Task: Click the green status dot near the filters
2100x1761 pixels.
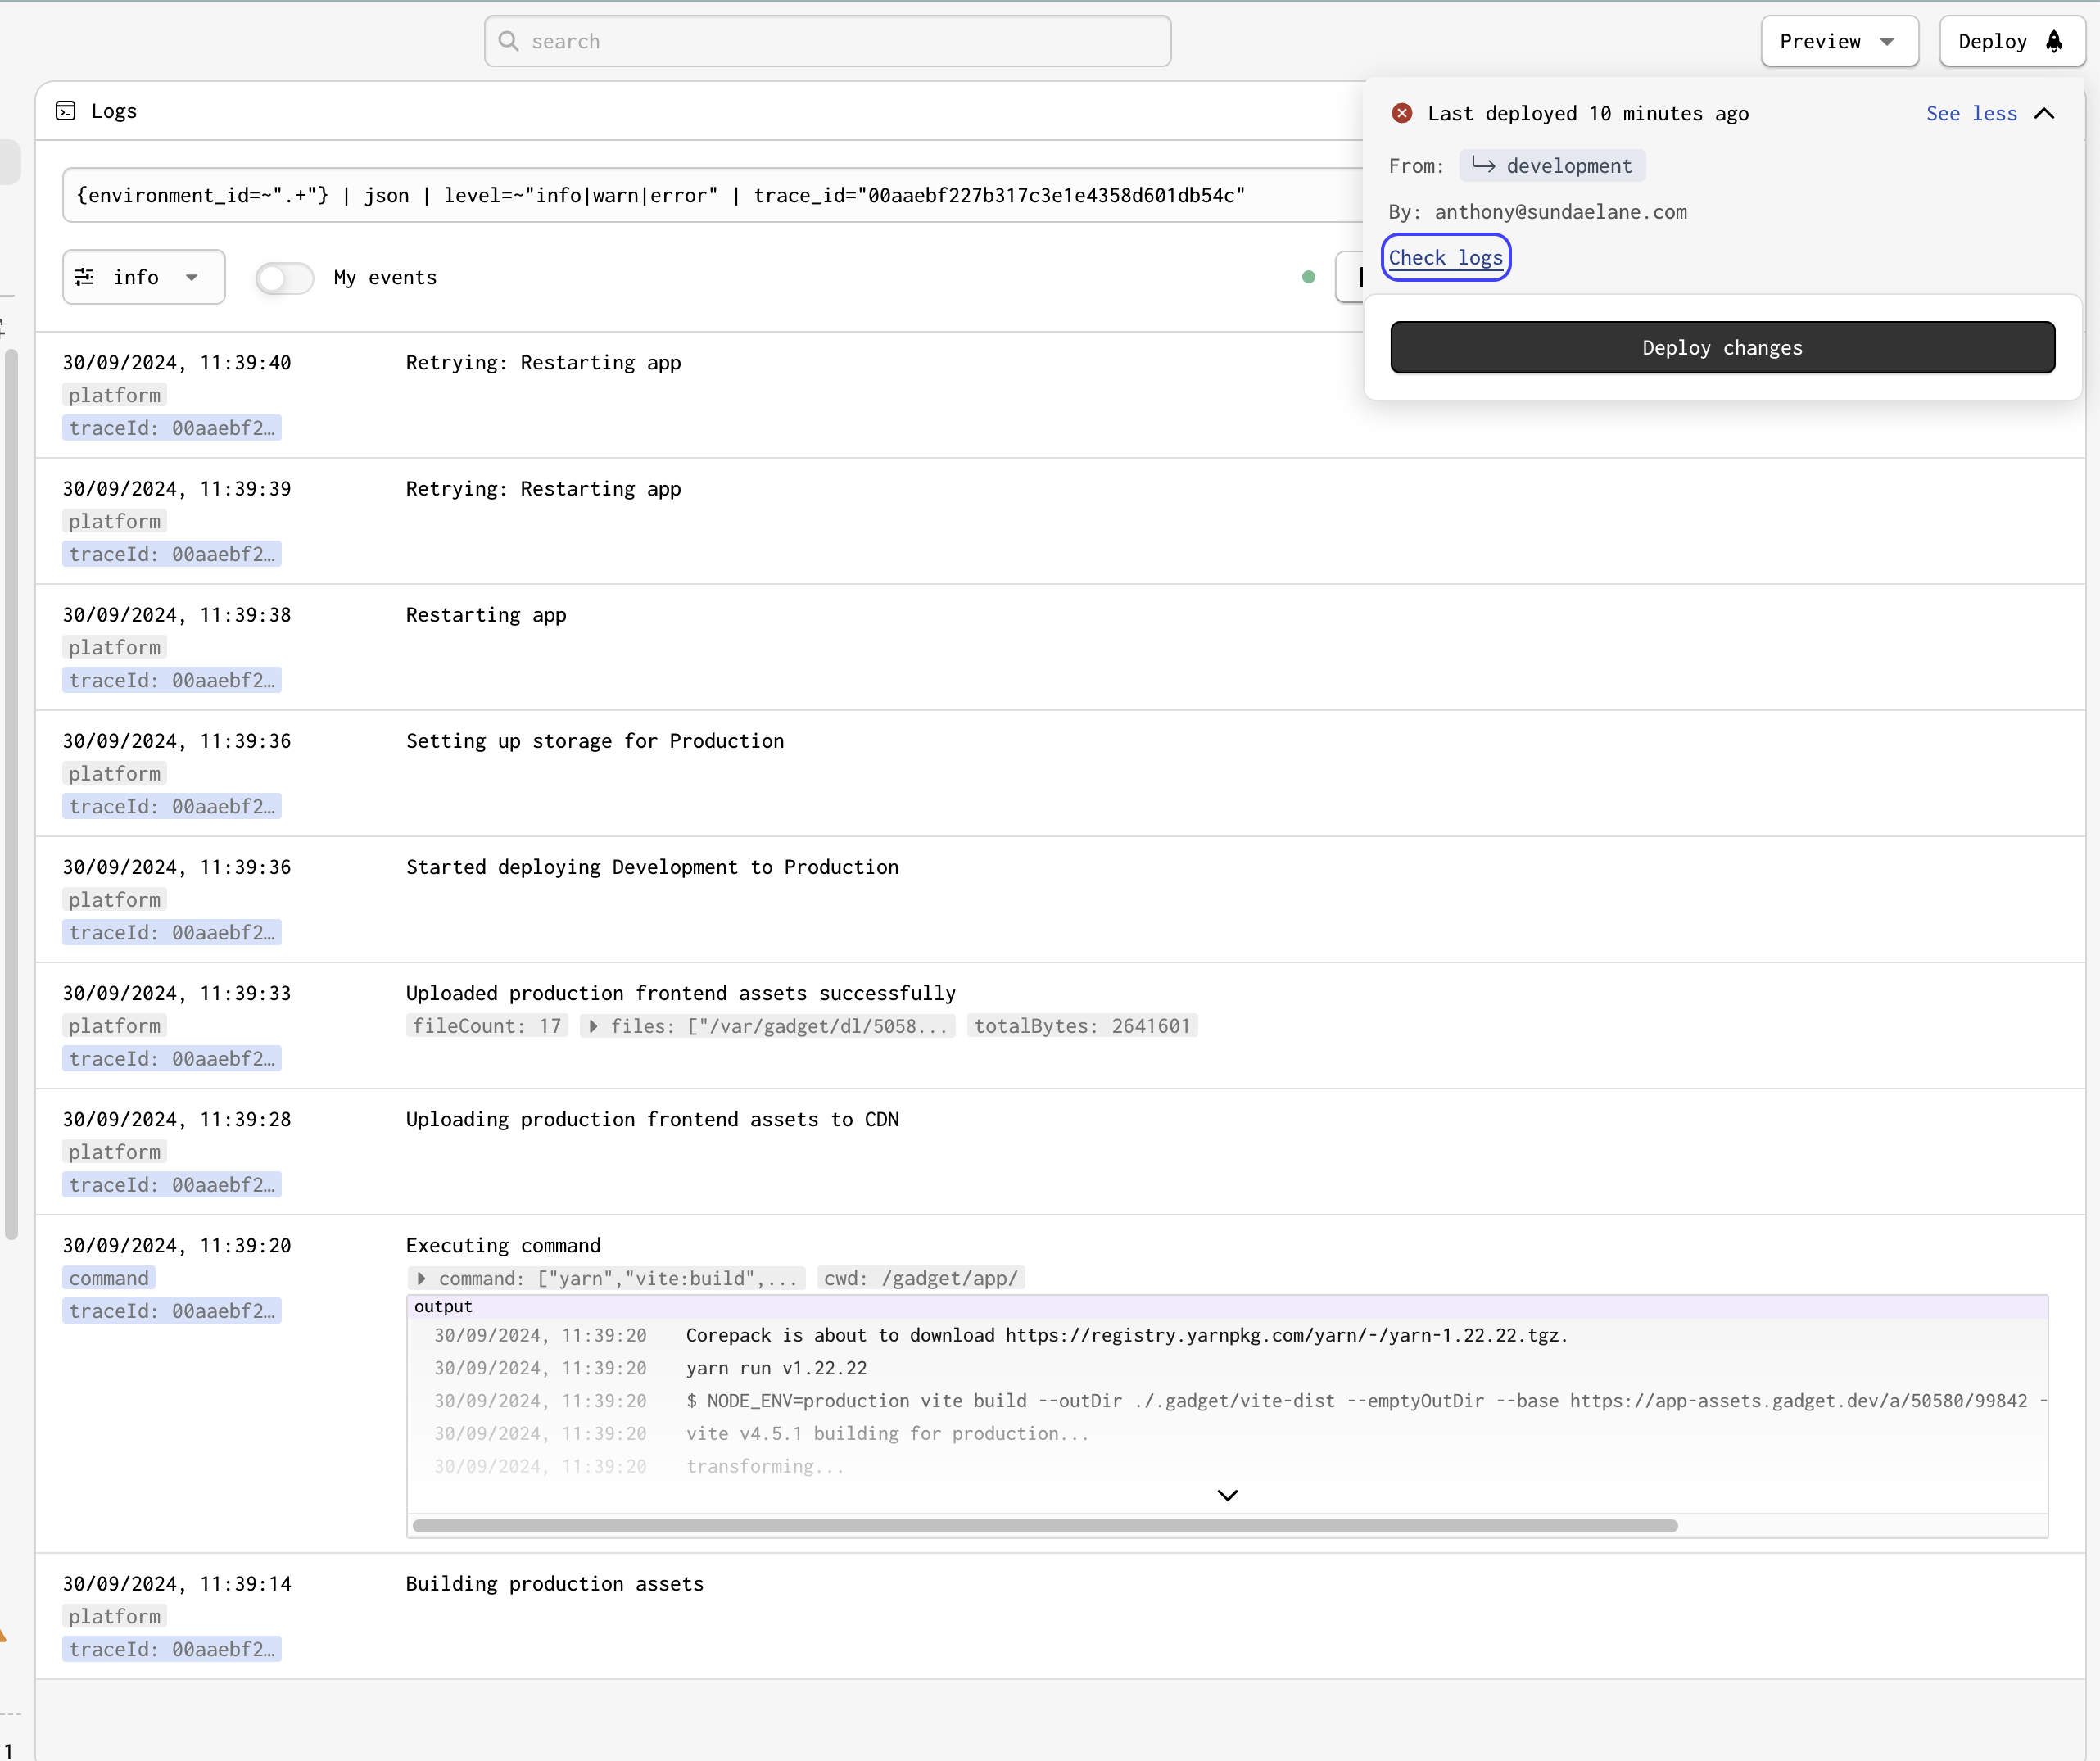Action: 1307,277
